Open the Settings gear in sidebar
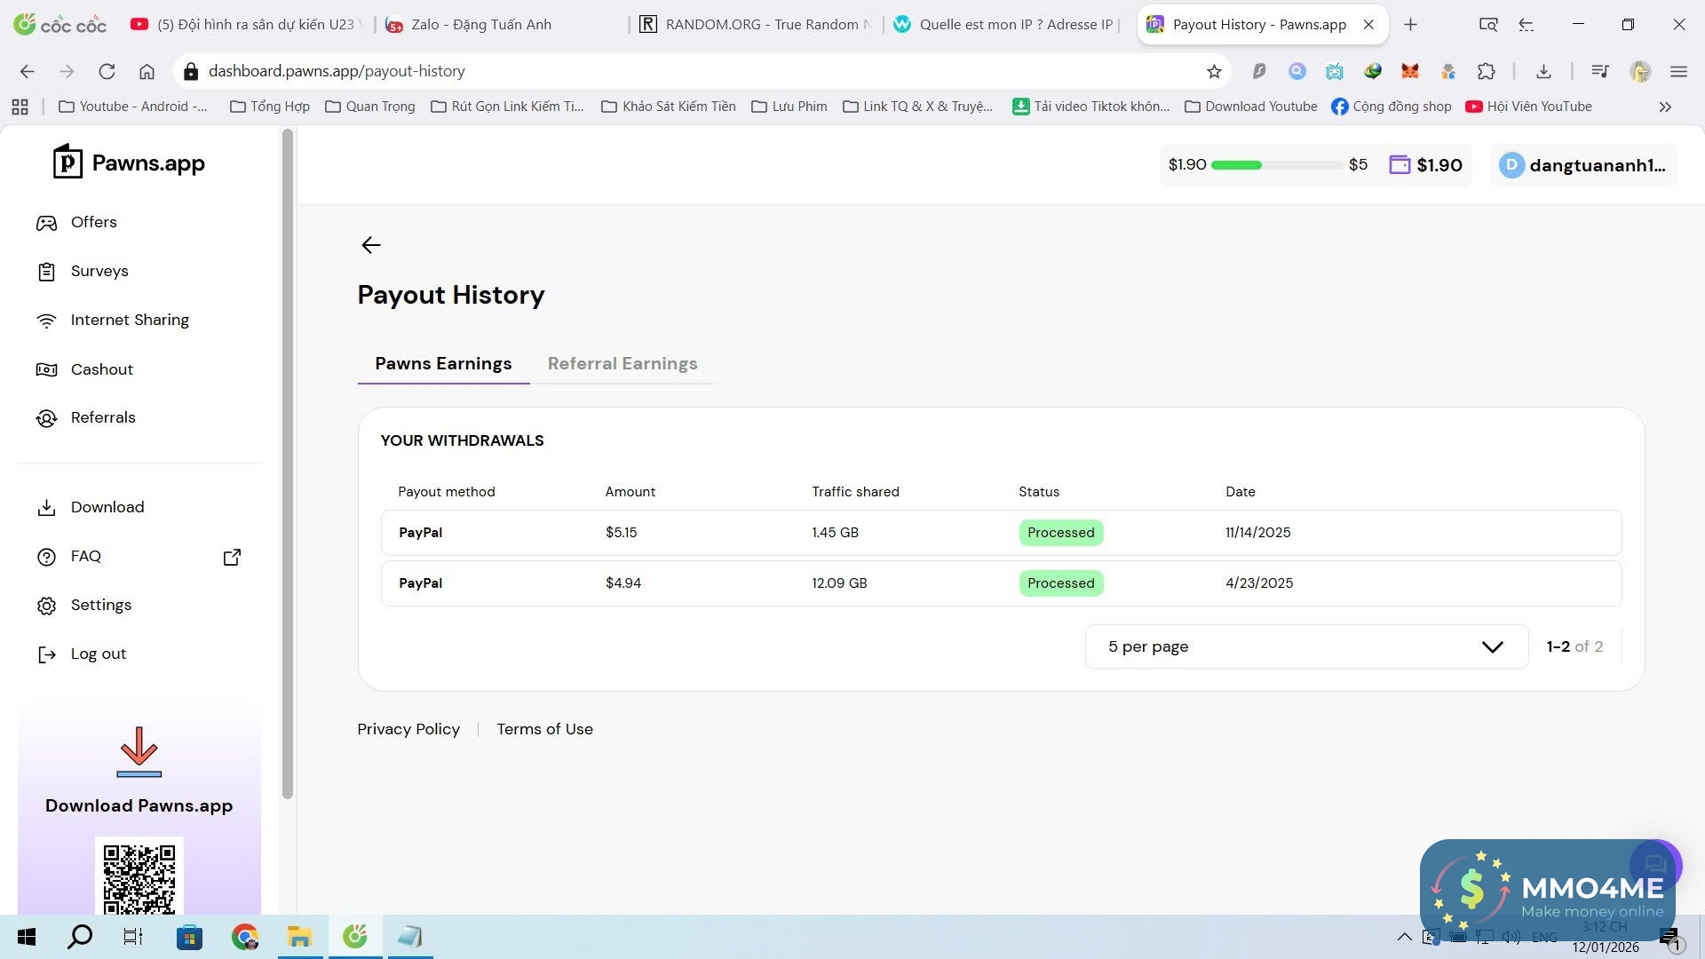 tap(46, 606)
